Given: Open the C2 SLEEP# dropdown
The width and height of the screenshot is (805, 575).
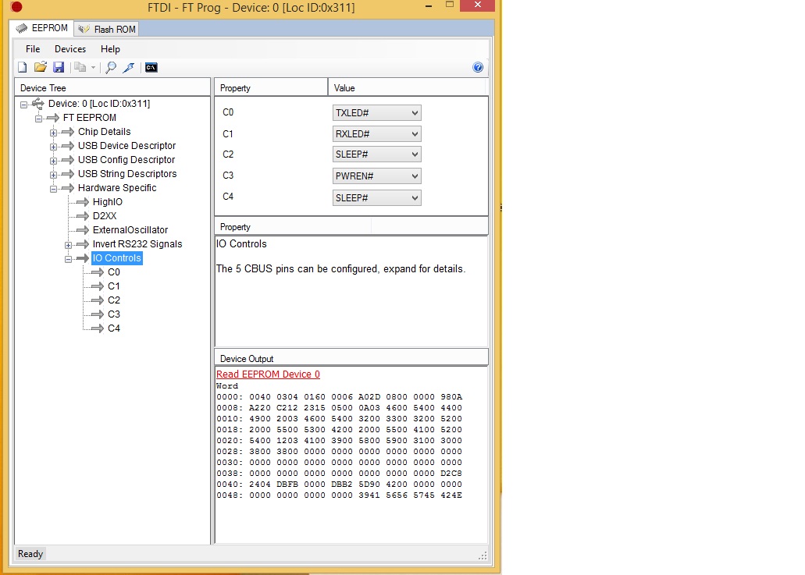Looking at the screenshot, I should click(x=377, y=154).
